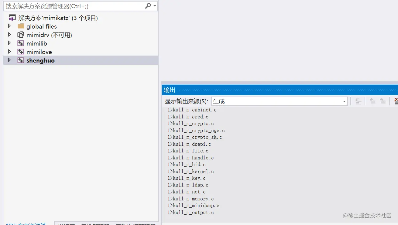Click the mimikatz solution icon
Screen dimensions: 398x225
pos(12,18)
